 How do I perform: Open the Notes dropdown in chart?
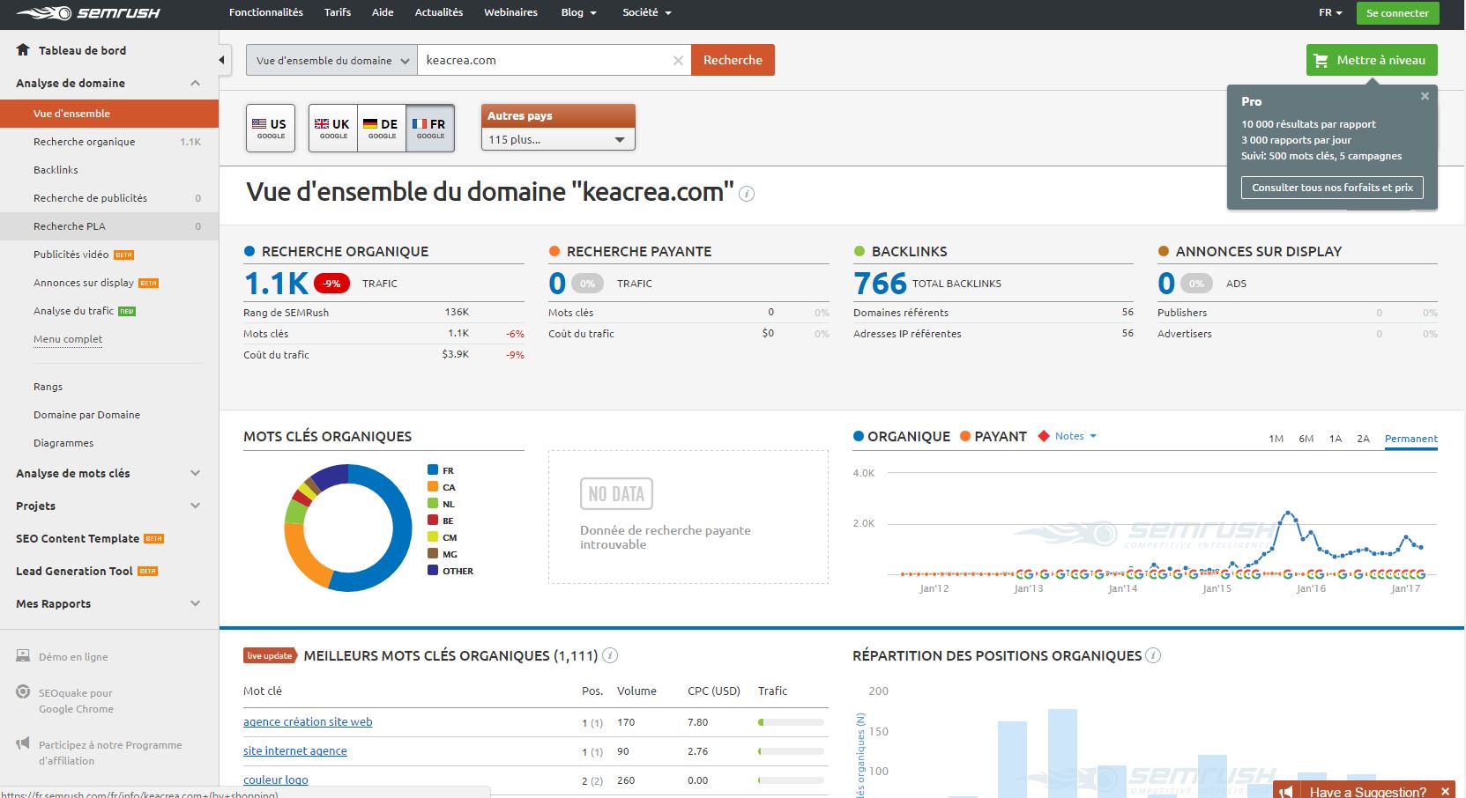click(x=1075, y=436)
